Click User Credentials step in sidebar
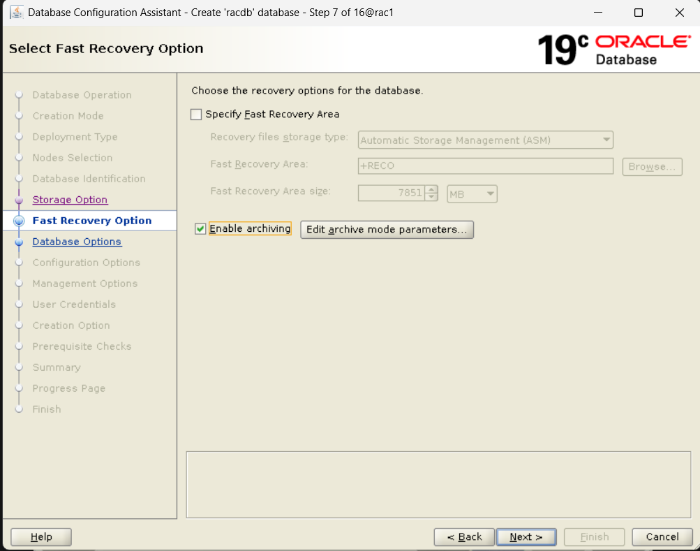The image size is (700, 551). tap(74, 304)
